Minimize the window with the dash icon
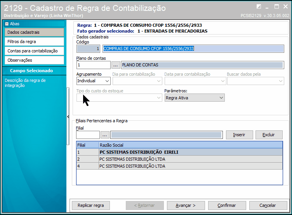The image size is (292, 215). tap(267, 7)
